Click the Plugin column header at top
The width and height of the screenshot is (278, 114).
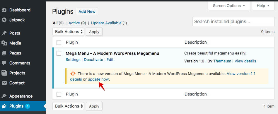coord(72,42)
